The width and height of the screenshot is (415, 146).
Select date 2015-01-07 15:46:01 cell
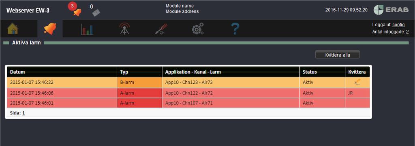pos(62,103)
